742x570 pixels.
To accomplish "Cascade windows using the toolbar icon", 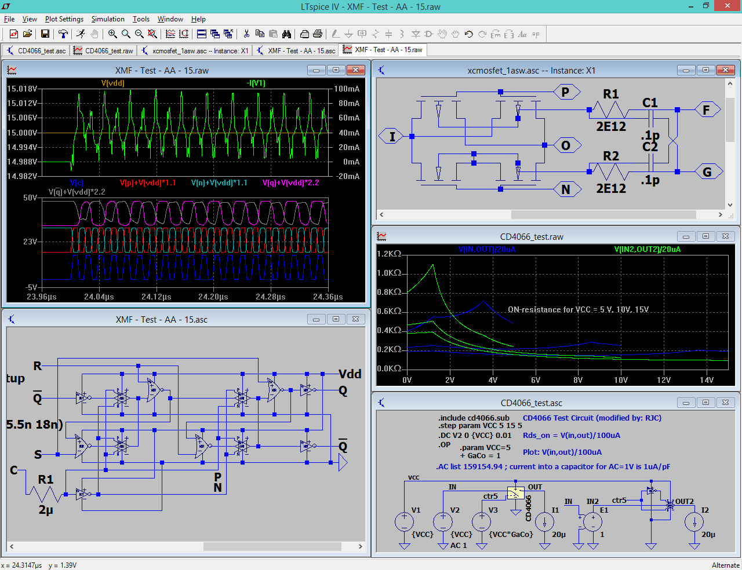I will (x=215, y=34).
